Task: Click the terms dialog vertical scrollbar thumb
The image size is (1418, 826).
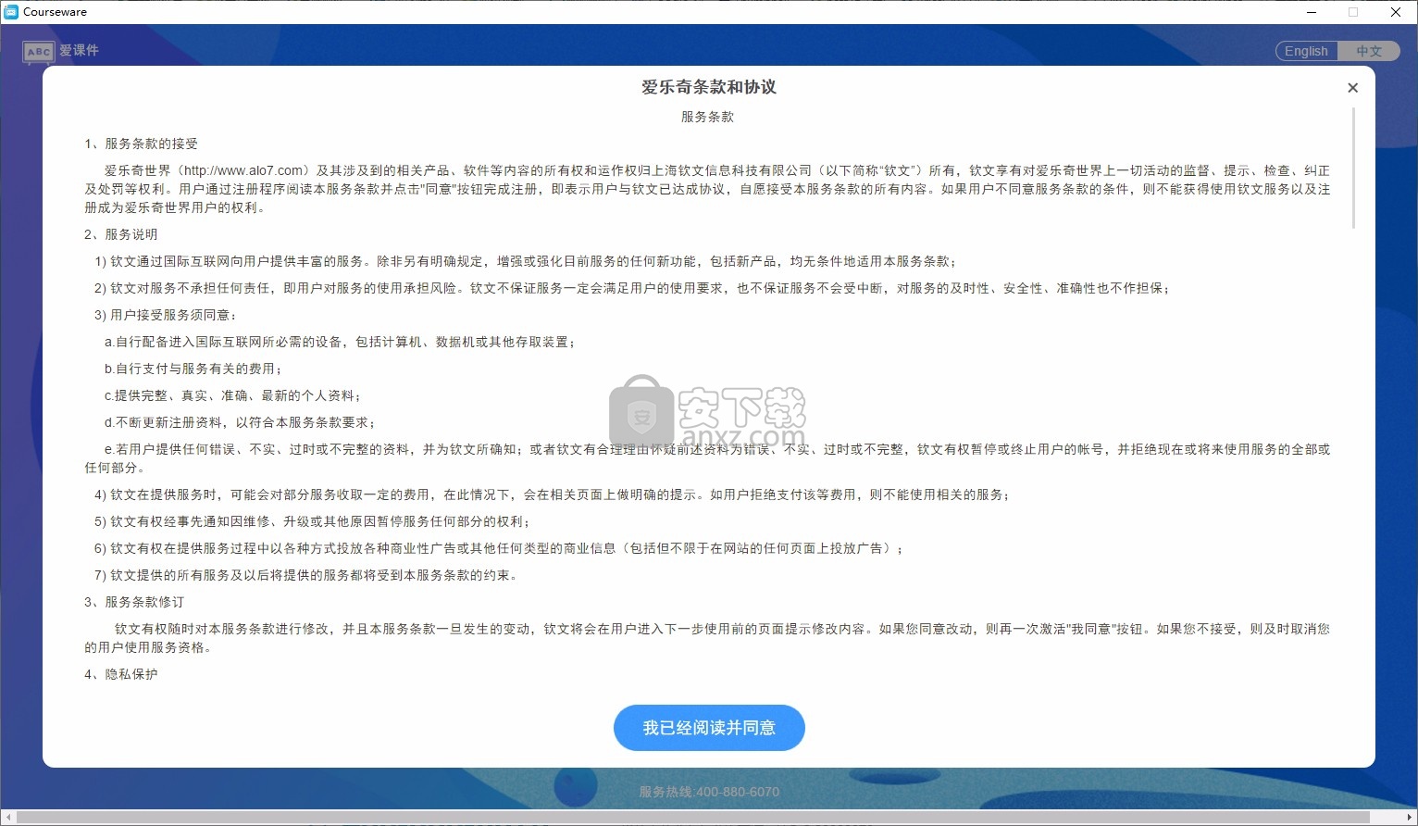Action: point(1353,168)
